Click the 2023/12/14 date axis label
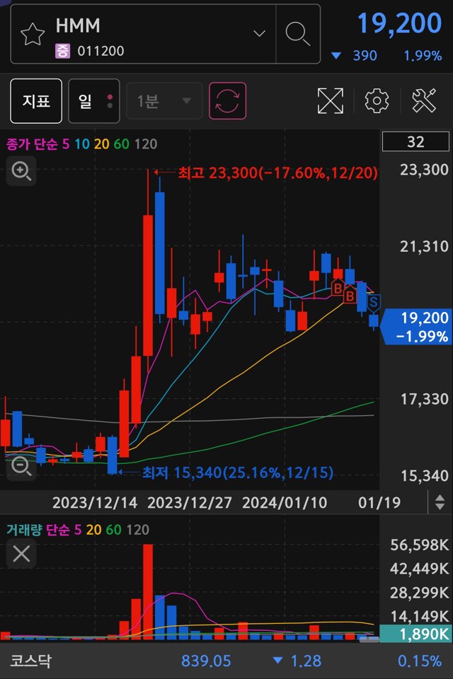 [x=95, y=503]
